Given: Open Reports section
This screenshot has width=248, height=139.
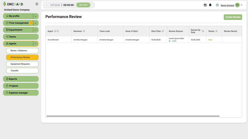Looking at the screenshot, I should point(21,79).
